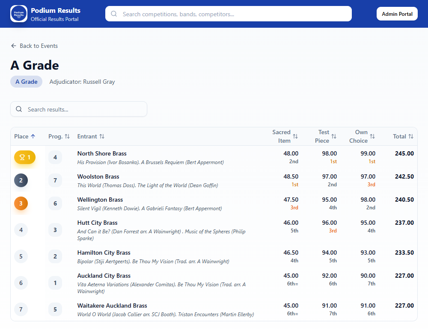Click the Bipolar (Stiji Aertgeerts) repertoire line
This screenshot has height=329, width=428.
[153, 261]
